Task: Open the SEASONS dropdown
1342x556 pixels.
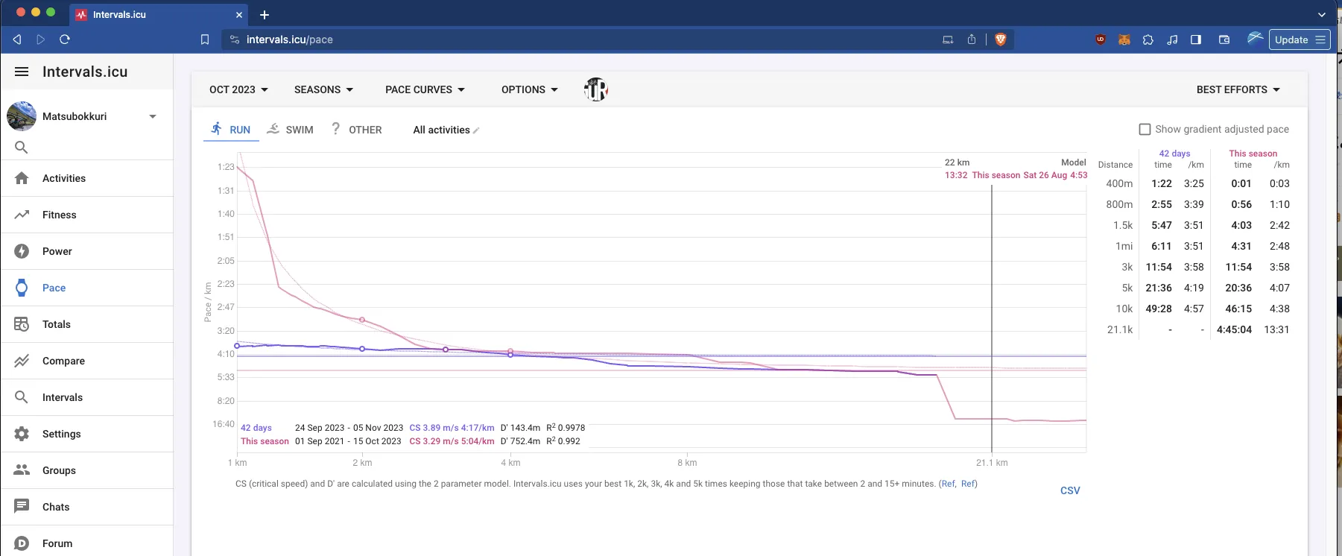Action: 323,89
